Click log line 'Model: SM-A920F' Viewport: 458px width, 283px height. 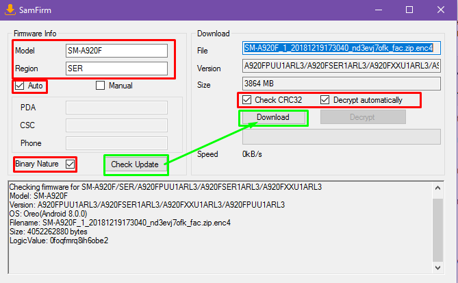[x=38, y=196]
